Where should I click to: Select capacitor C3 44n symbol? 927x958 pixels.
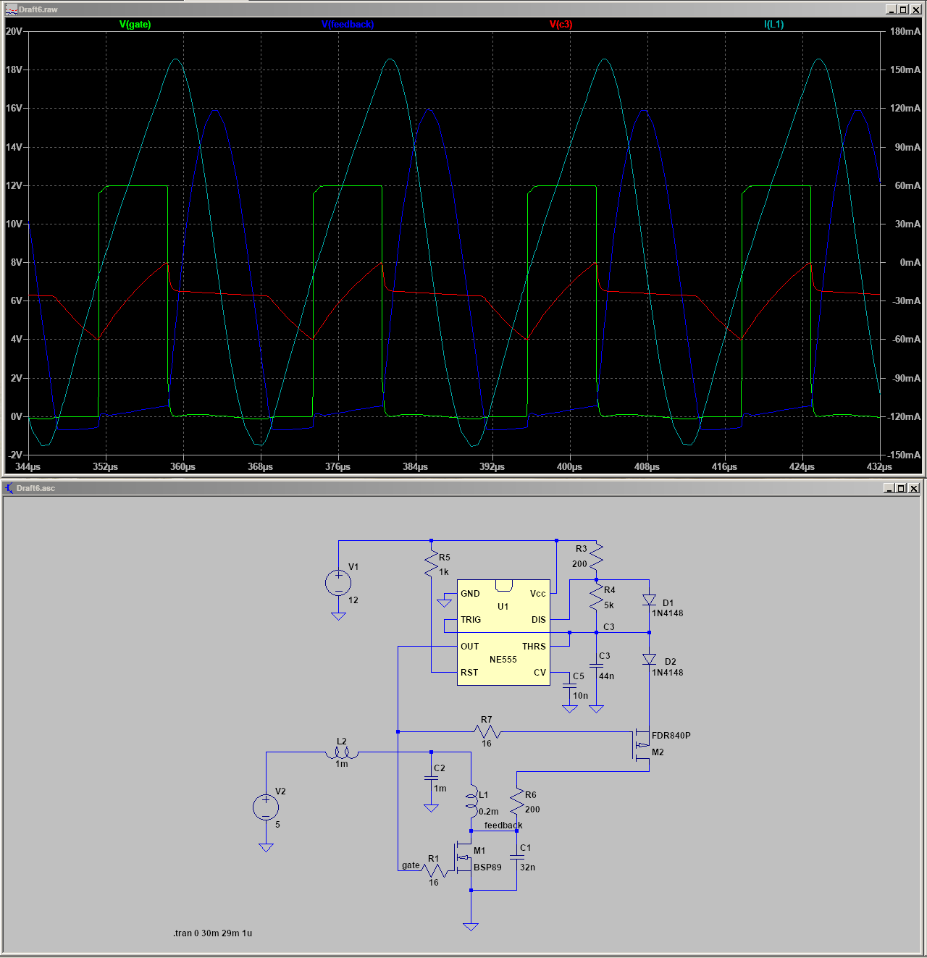(596, 666)
